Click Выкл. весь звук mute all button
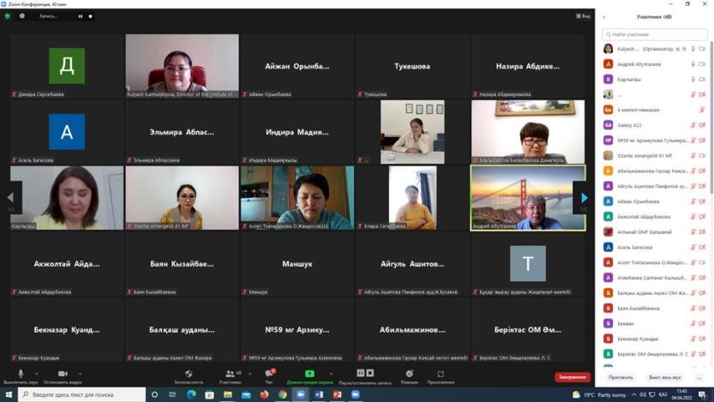Screen dimensions: 714x402 coord(665,377)
